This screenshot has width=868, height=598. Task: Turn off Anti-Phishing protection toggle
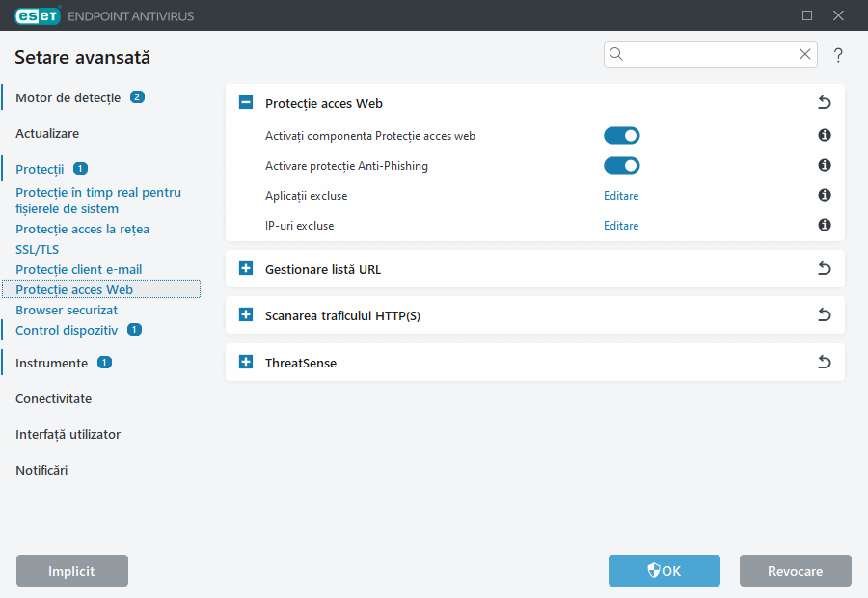(x=621, y=166)
